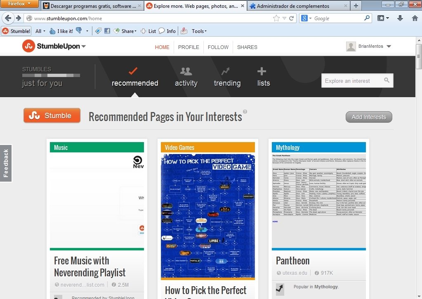
Task: Switch to Descargar programas gratis tab
Action: click(92, 6)
